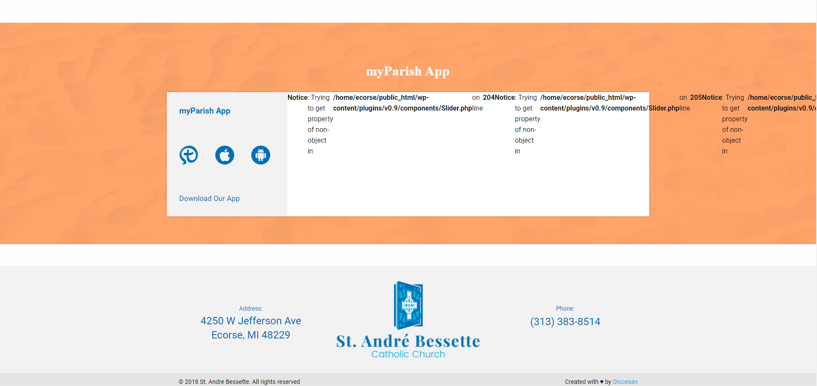
Task: Click the Catholic Church subtitle text
Action: [x=408, y=354]
